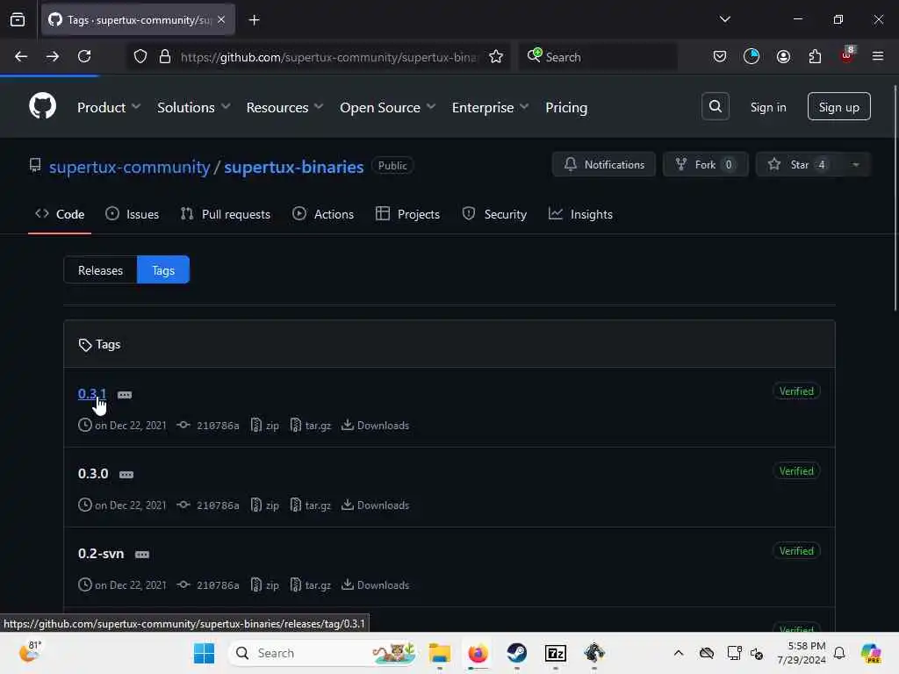The width and height of the screenshot is (899, 674).
Task: Select the Tags toggle button
Action: coord(162,270)
